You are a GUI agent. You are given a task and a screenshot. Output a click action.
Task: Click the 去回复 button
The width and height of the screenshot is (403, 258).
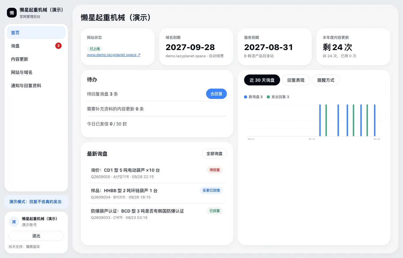216,94
